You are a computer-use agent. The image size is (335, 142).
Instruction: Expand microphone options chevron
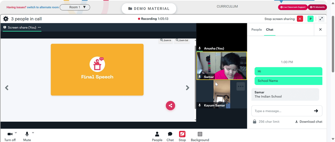pyautogui.click(x=33, y=133)
